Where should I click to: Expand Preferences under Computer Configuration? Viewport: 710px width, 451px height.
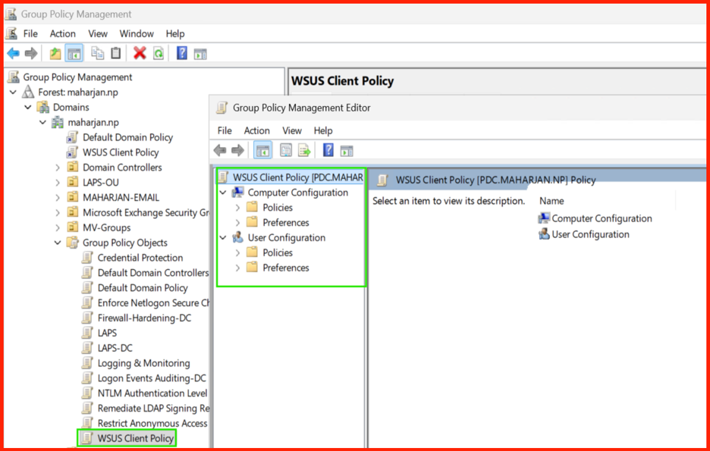click(x=237, y=223)
